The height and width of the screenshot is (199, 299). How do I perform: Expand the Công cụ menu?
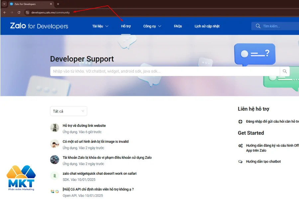pos(152,26)
